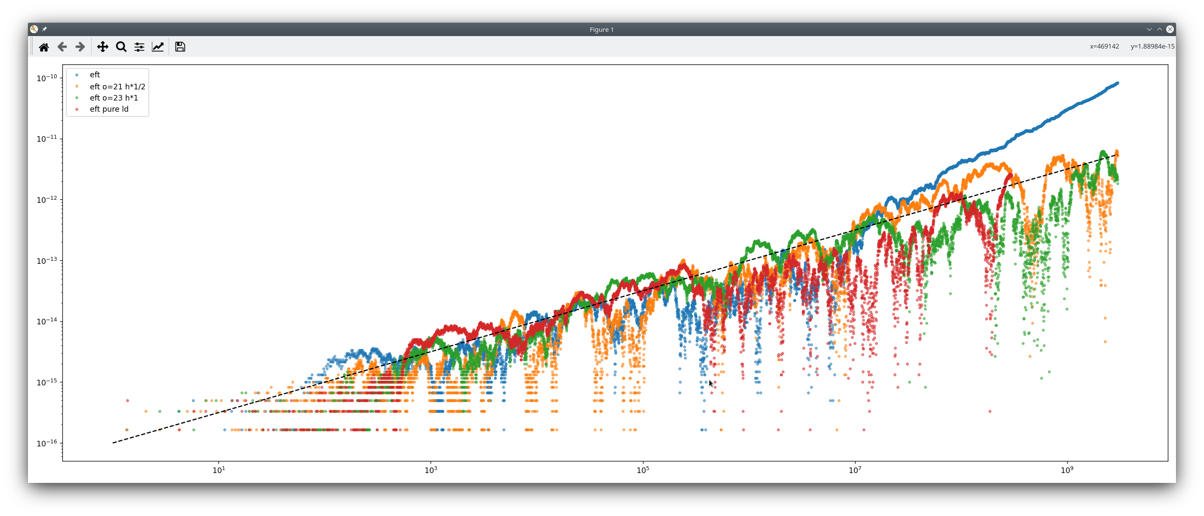Select the Zoom to rectangle tool
This screenshot has width=1204, height=516.
[x=121, y=47]
